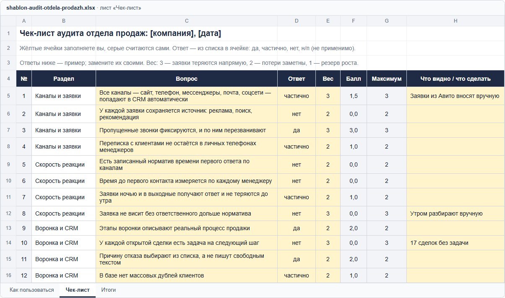This screenshot has height=298, width=505.
Task: Click «Скорость реакции» section cell for question 5
Action: coord(64,164)
